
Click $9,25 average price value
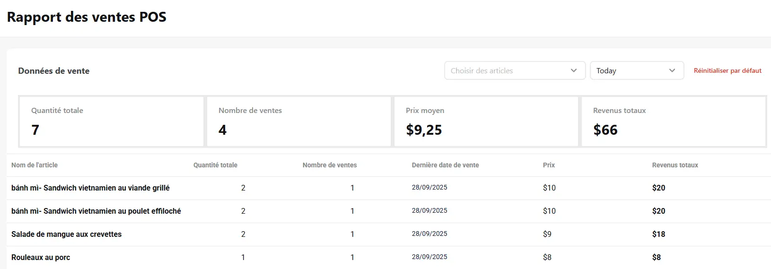[x=424, y=130]
